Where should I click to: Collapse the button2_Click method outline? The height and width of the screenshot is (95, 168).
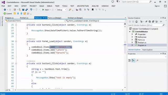pos(16,25)
